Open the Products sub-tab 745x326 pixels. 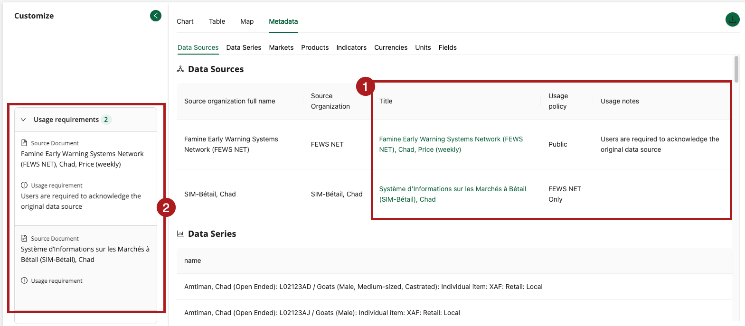[x=315, y=47]
